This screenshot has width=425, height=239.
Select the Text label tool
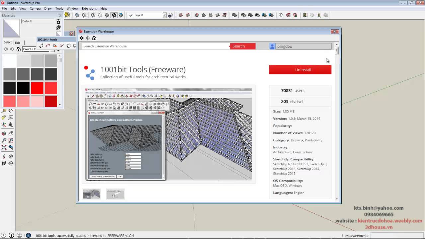(11, 118)
